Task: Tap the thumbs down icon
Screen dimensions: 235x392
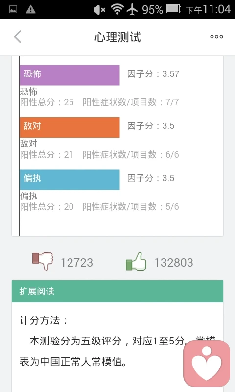Action: pos(43,261)
